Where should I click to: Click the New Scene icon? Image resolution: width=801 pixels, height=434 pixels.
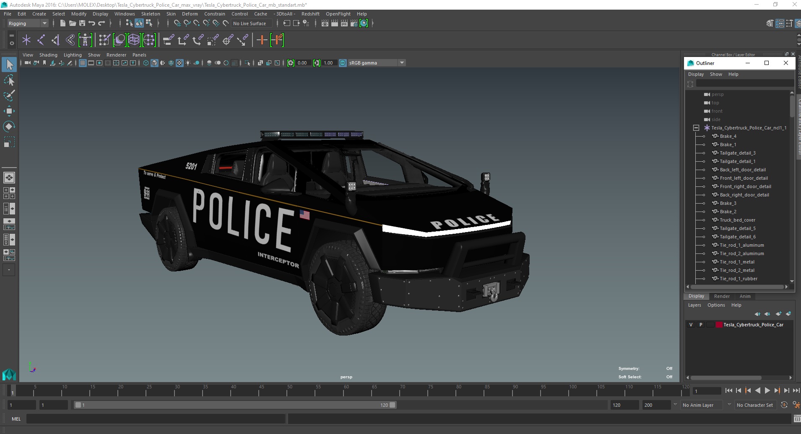(x=62, y=23)
